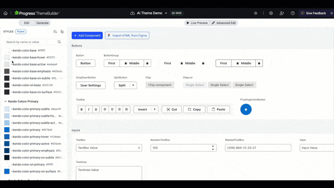Click the search magnifier in the styles panel
Screen dimensions: 334x188
(60, 42)
